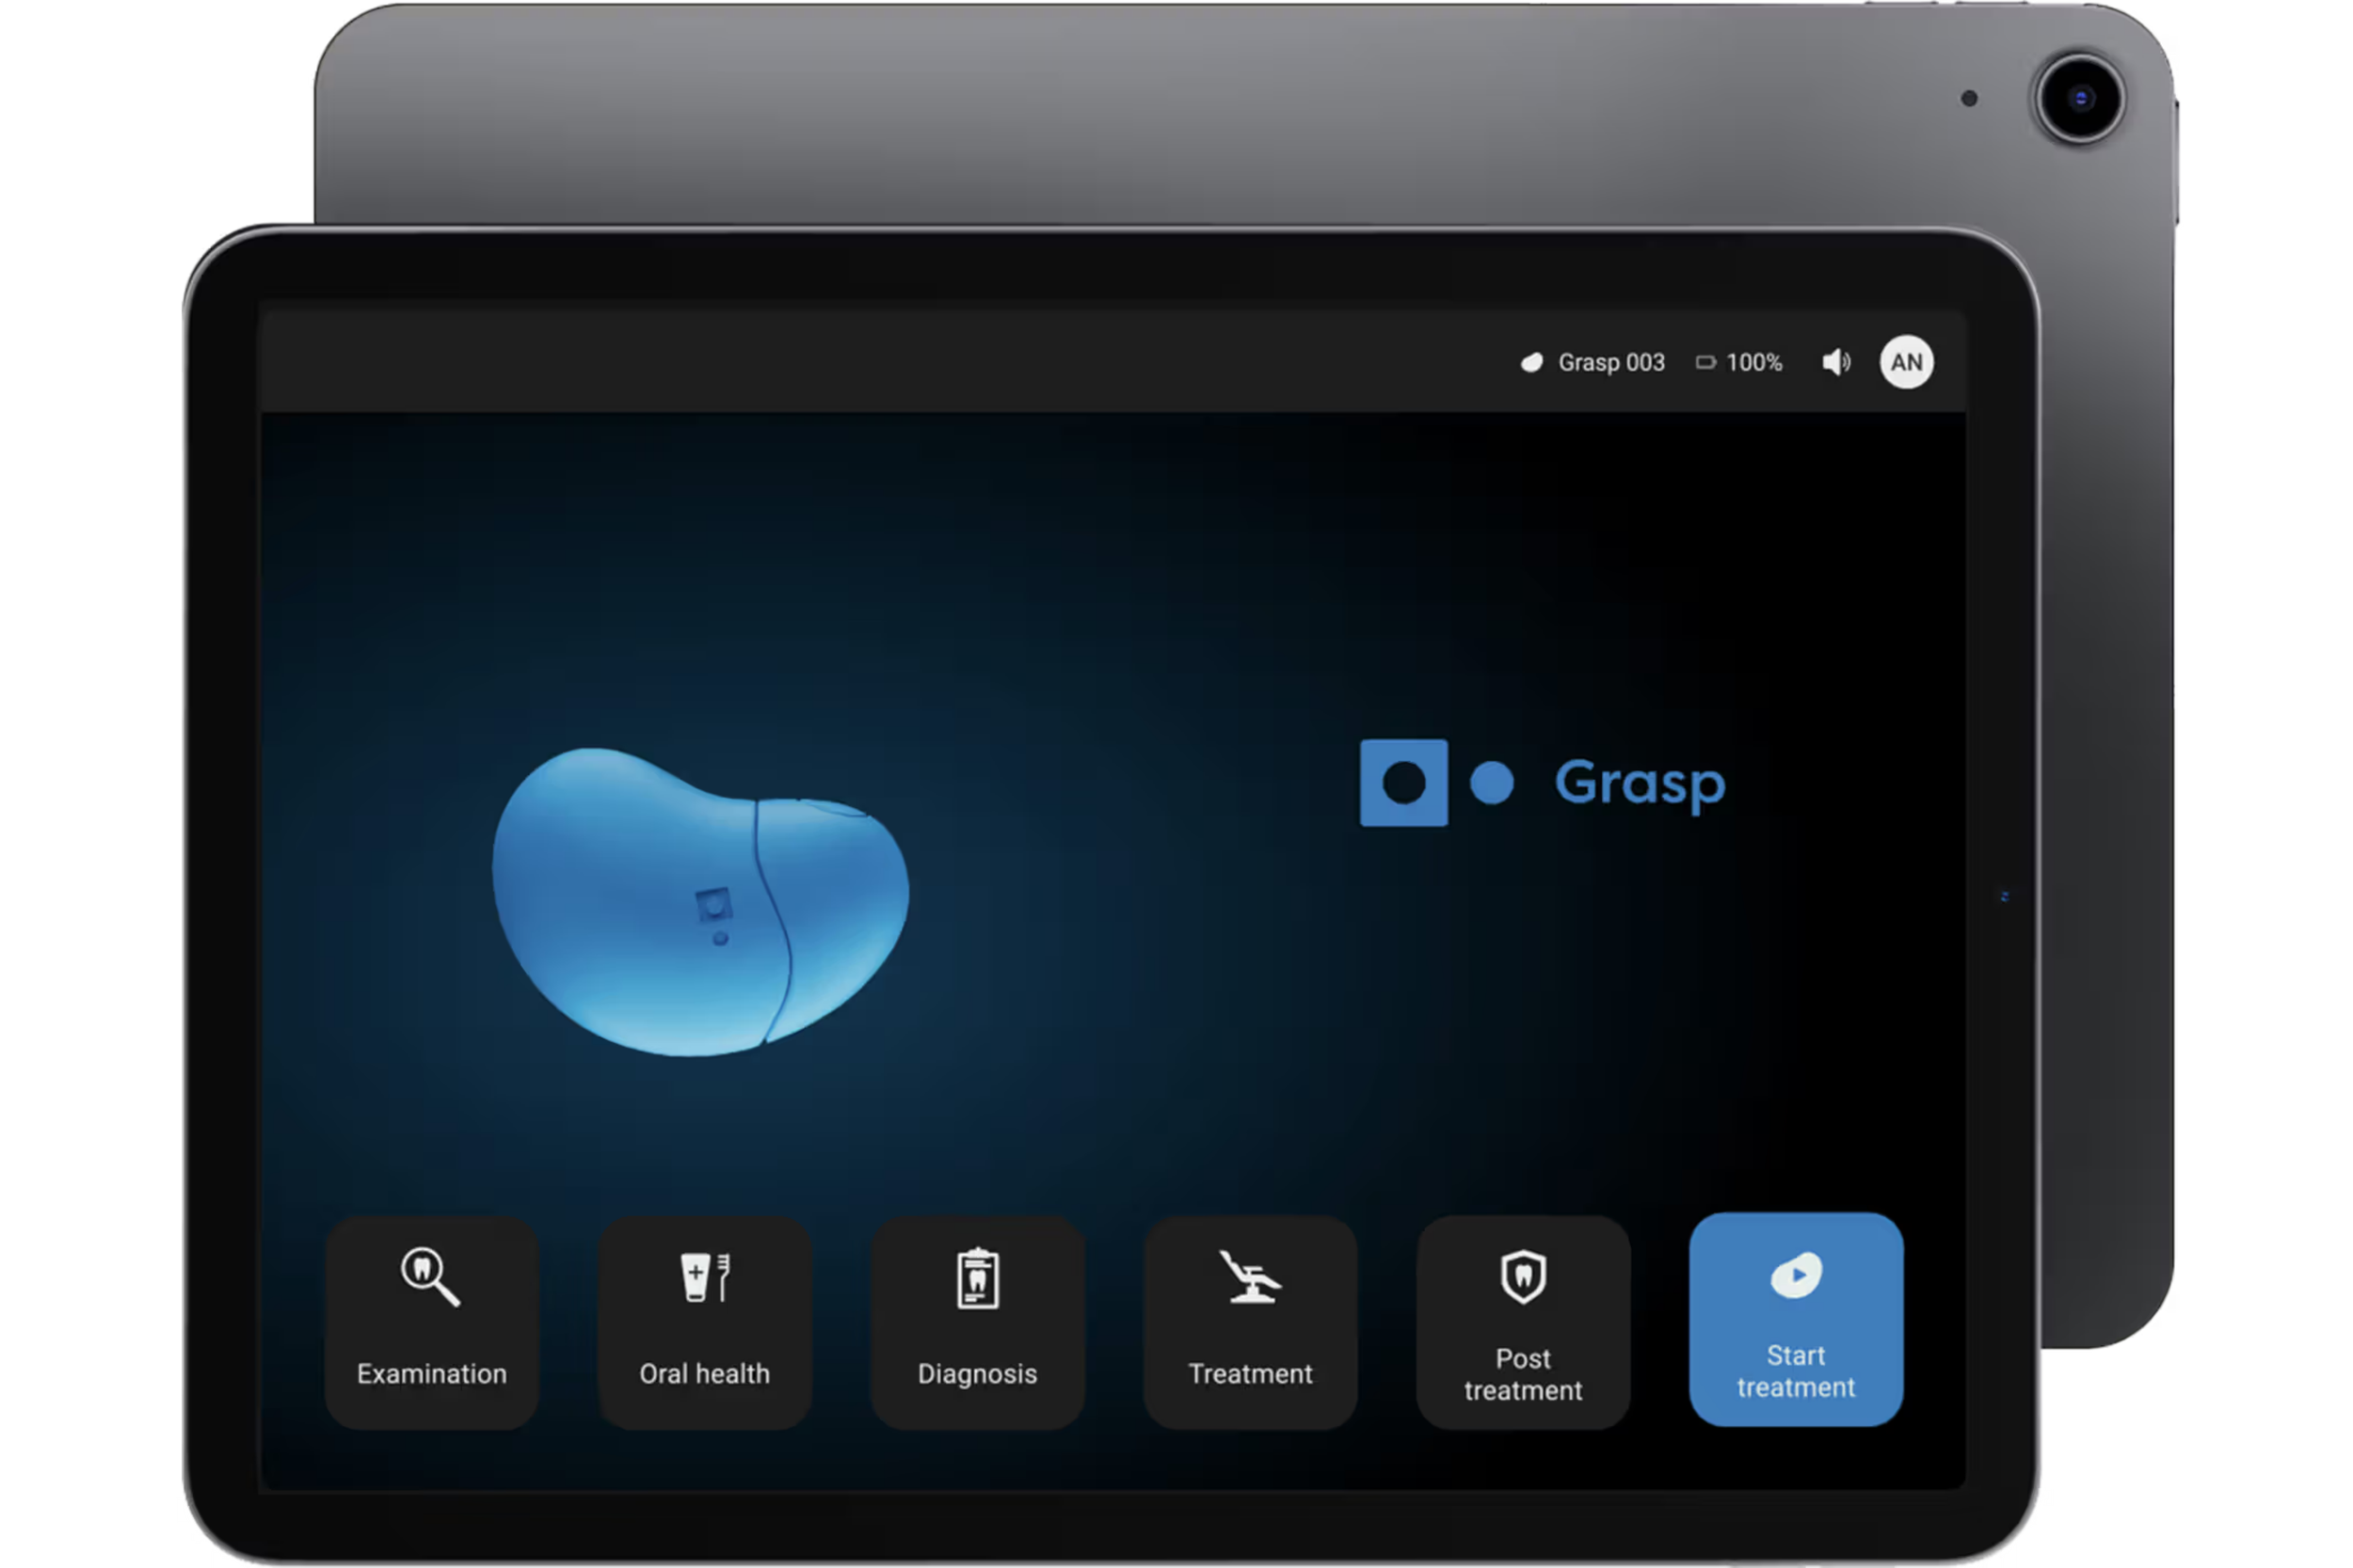Viewport: 2353px width, 1568px height.
Task: Toggle the battery status indicator
Action: click(1705, 362)
